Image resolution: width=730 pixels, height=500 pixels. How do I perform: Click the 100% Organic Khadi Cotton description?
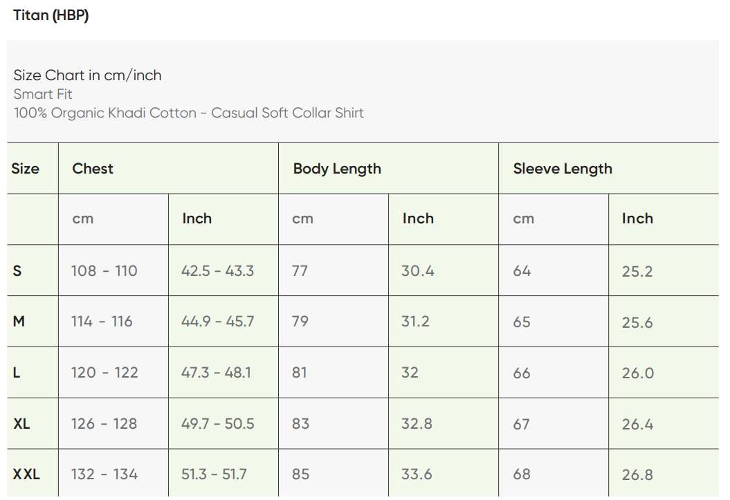tap(189, 113)
